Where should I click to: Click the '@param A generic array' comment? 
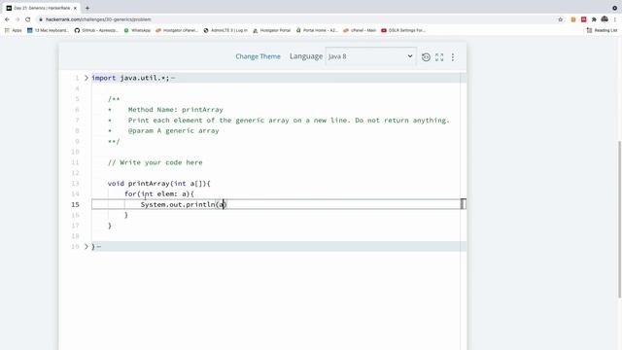pos(173,130)
